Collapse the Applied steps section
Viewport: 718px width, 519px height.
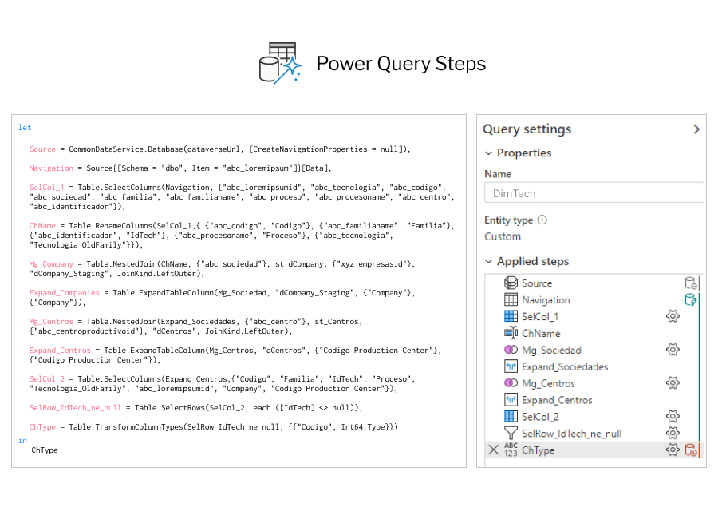(489, 261)
